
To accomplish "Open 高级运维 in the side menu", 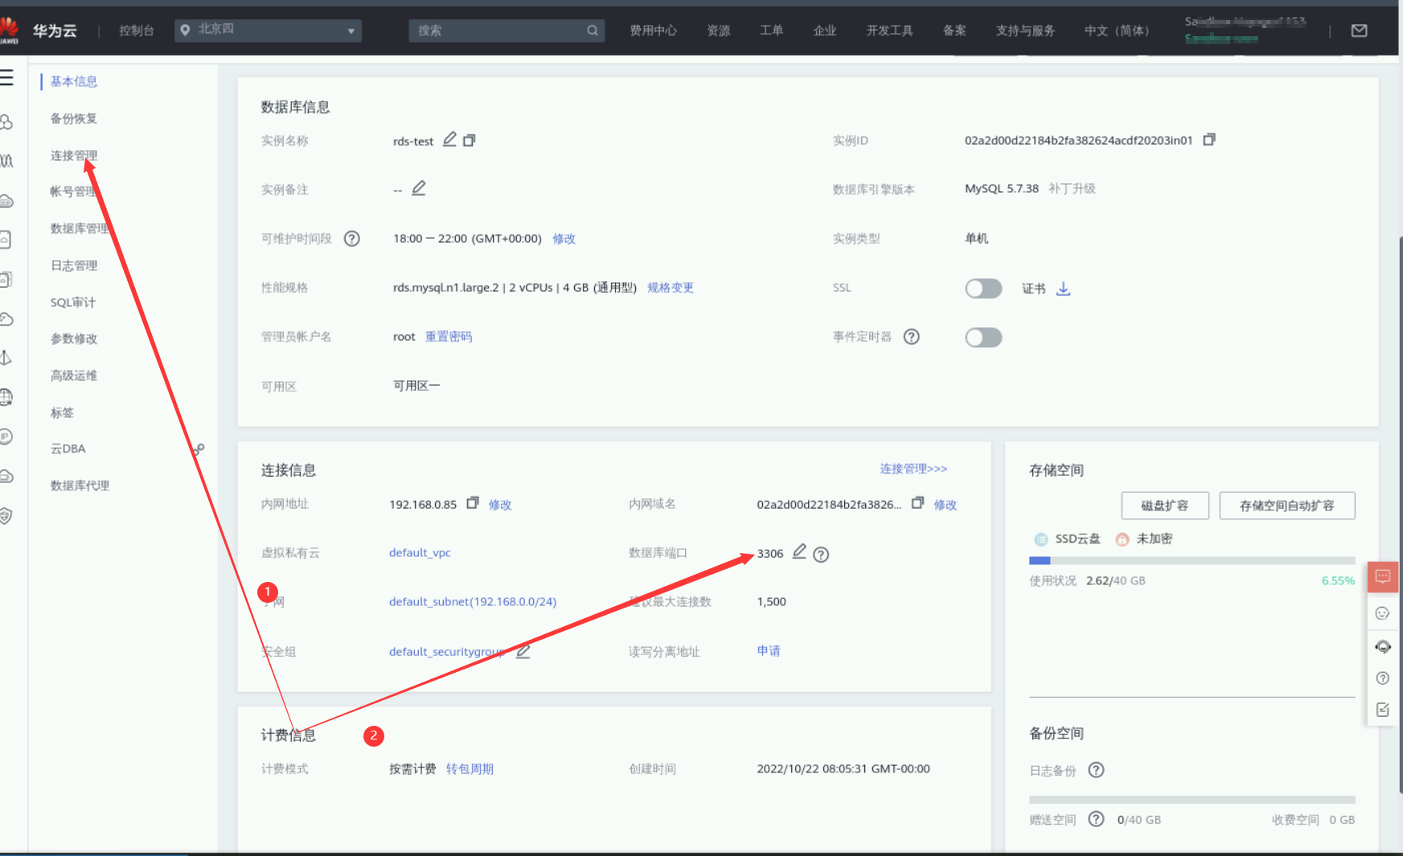I will tap(74, 375).
